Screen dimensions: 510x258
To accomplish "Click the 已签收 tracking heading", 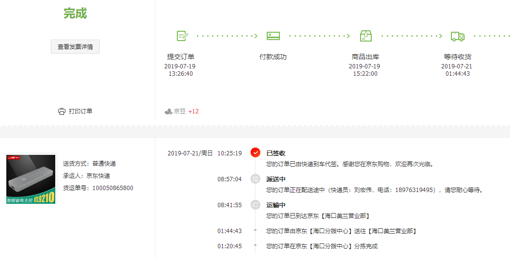I will (x=276, y=153).
